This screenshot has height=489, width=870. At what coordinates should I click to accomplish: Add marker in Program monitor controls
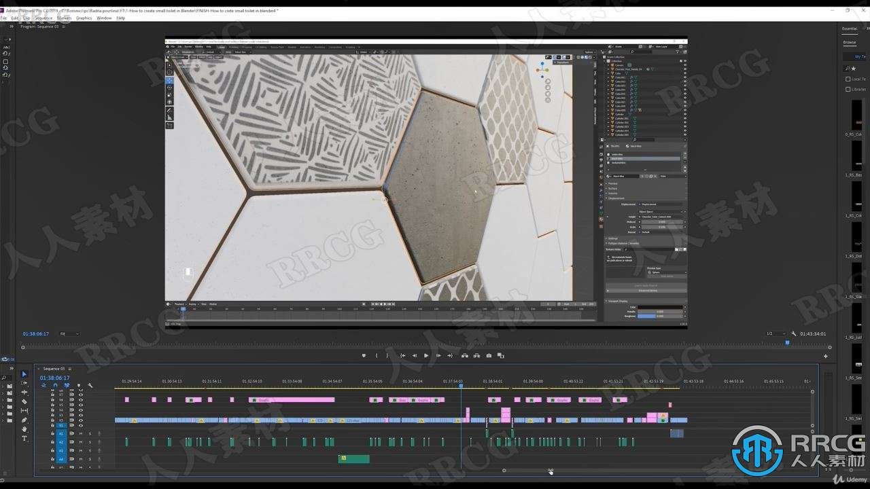pos(364,355)
